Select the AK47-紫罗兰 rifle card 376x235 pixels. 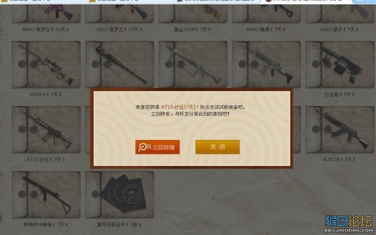(x=120, y=13)
